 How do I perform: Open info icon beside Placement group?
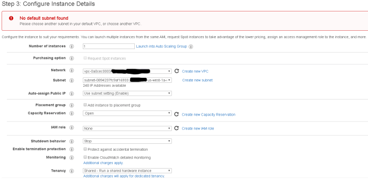72,105
